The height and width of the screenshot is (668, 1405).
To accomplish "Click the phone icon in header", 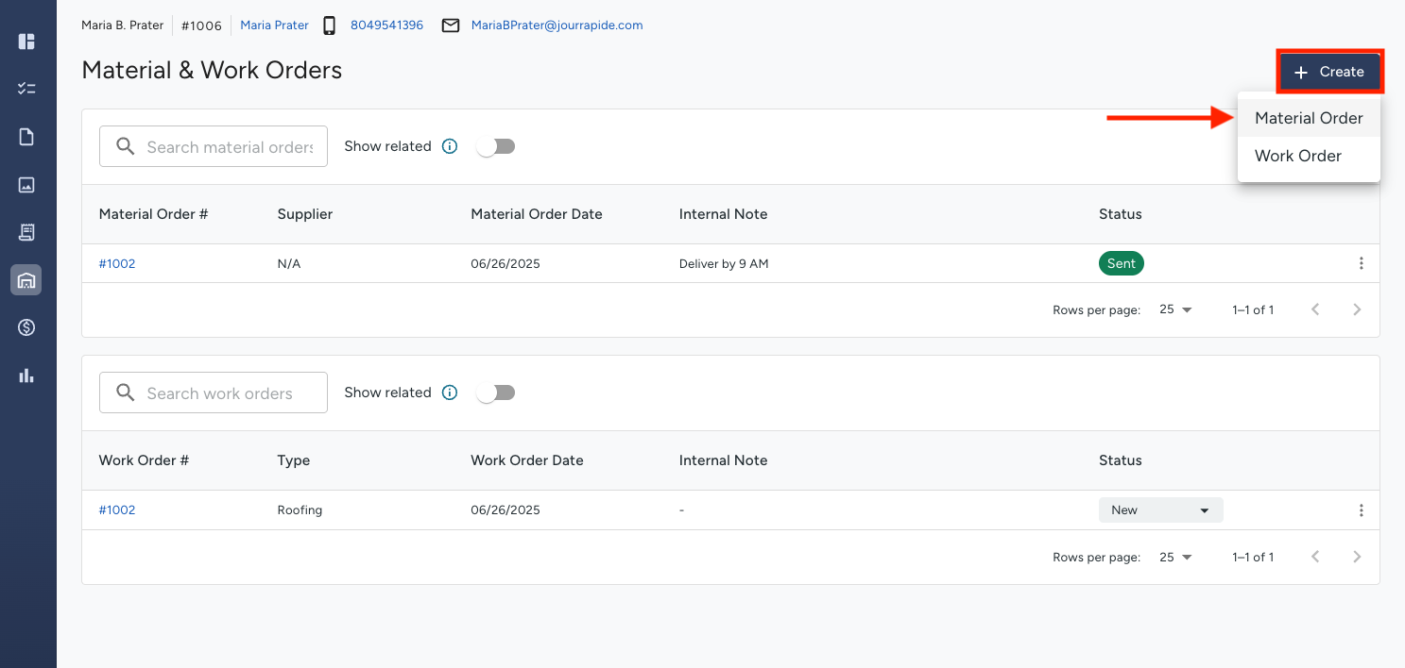I will 329,25.
